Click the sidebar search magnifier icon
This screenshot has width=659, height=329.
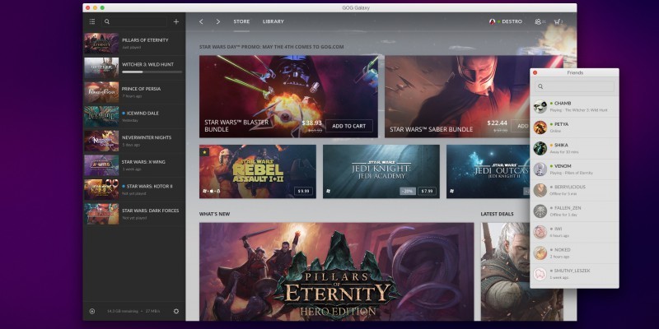[107, 21]
